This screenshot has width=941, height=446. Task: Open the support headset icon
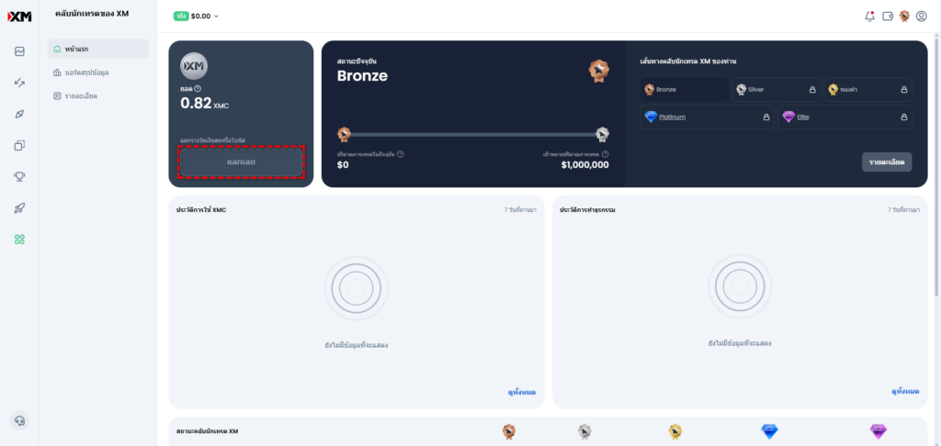pos(19,421)
